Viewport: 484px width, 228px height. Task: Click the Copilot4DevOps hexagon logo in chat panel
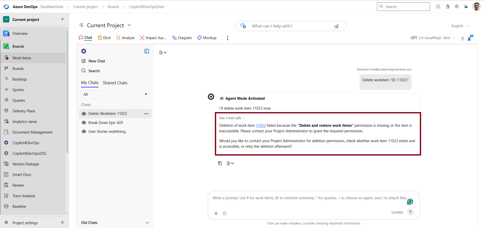coord(84,51)
